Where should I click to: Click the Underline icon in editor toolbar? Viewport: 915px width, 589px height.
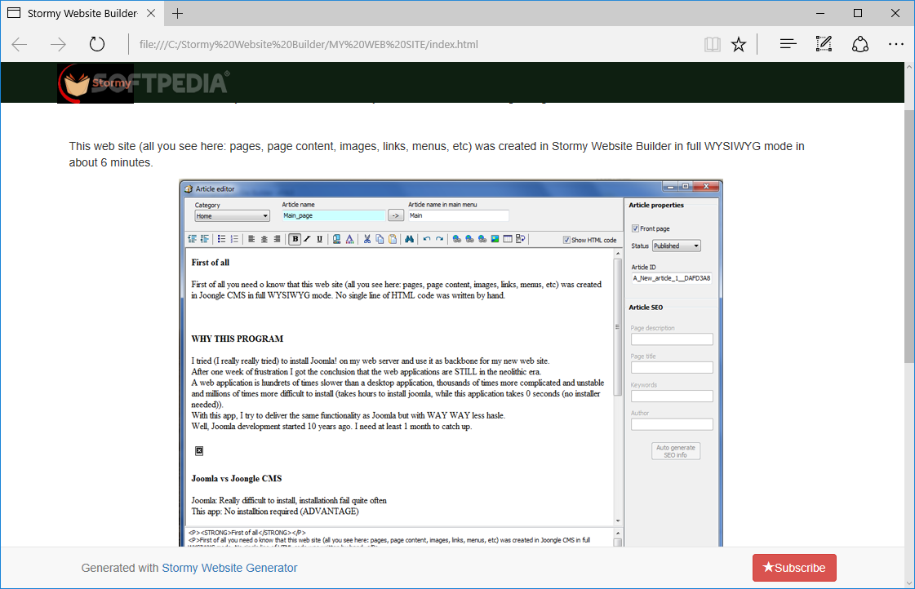pyautogui.click(x=319, y=239)
